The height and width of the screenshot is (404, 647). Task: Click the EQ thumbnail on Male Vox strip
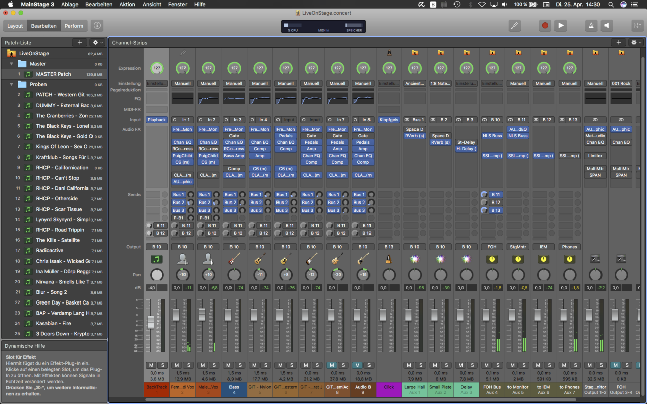(x=208, y=98)
